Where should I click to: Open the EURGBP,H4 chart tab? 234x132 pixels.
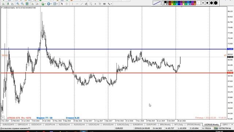coord(137,125)
